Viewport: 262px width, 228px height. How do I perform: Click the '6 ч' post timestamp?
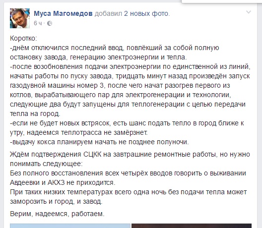point(38,23)
